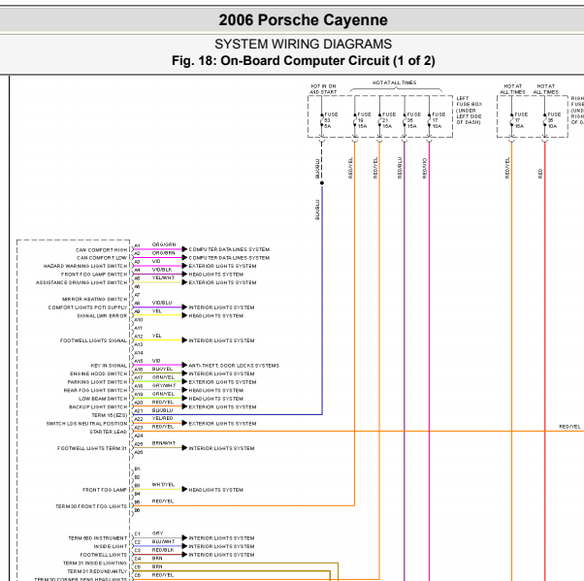Click 'COMPUTER DATA LINES SYSTEM' on the ORG/BRN wire
The image size is (584, 581).
click(229, 258)
